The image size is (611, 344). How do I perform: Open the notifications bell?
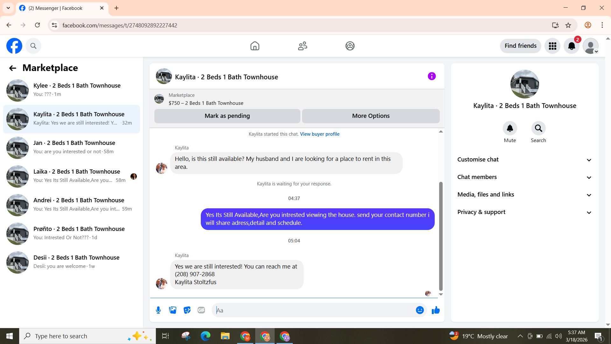pos(572,46)
